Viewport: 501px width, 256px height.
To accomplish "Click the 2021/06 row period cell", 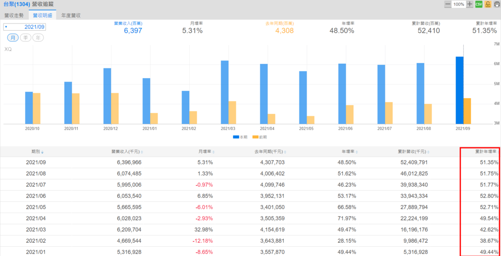I will tap(36, 196).
